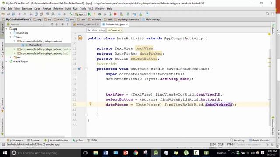Click the Undo arrow icon
This screenshot has width=280, height=157.
tap(20, 14)
